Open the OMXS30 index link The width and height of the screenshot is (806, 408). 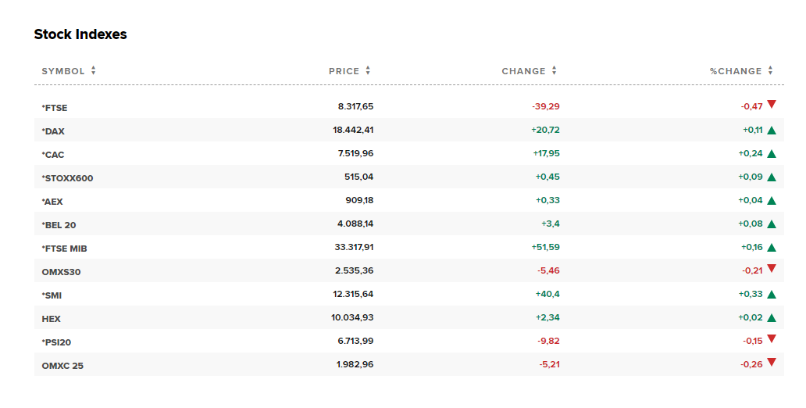[61, 272]
